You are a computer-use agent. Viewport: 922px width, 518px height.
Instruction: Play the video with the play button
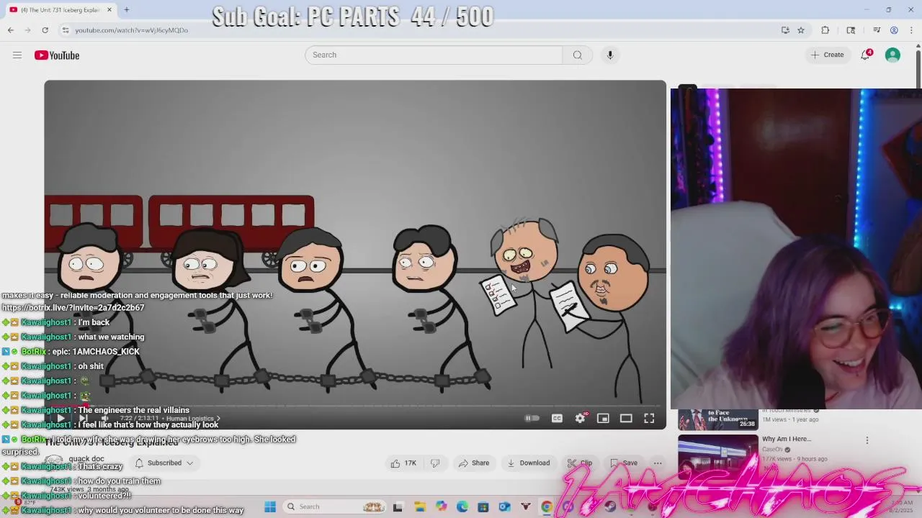pos(61,418)
